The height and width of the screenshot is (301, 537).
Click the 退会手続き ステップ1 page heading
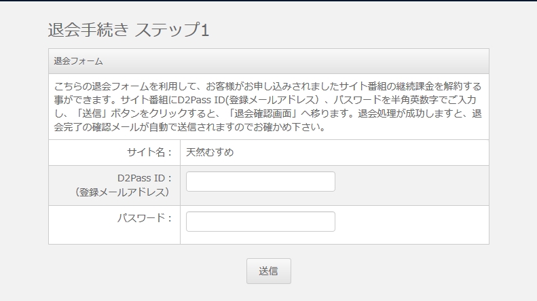click(x=128, y=30)
